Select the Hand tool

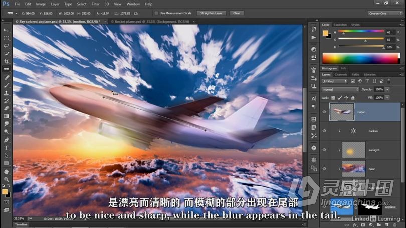(6, 172)
